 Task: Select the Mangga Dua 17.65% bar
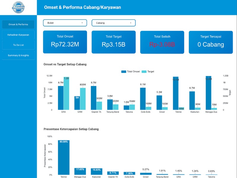coord(80,171)
